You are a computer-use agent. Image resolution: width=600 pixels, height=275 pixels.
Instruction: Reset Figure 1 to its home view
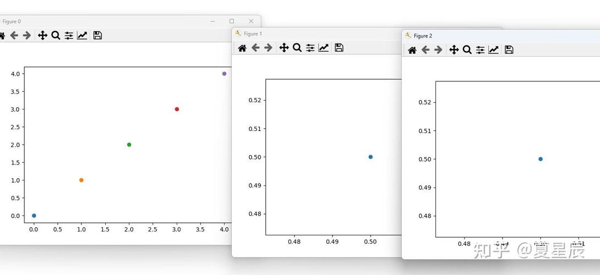pos(242,48)
